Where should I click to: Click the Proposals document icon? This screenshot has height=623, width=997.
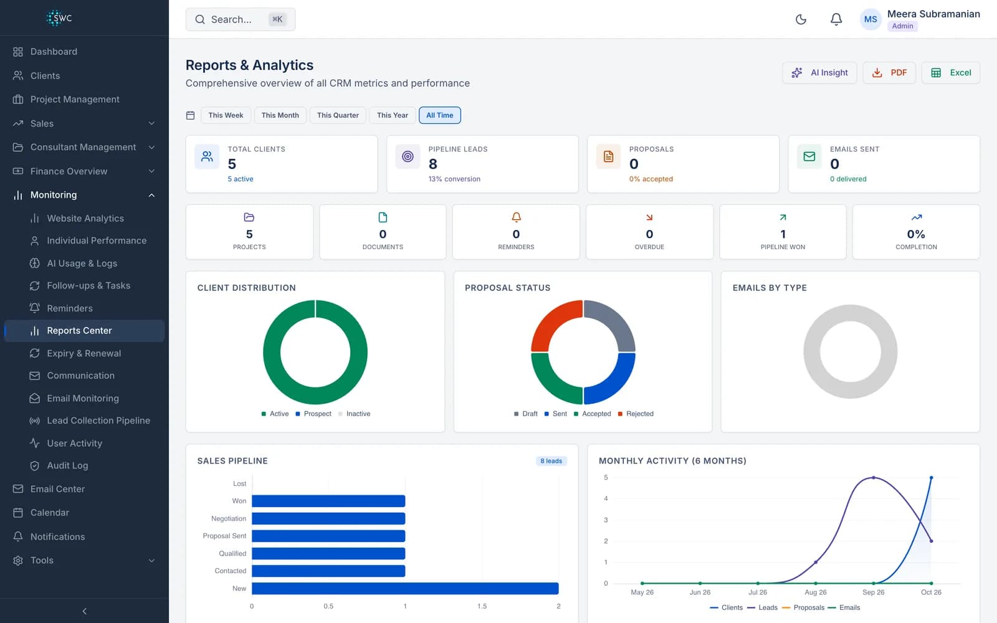click(608, 156)
